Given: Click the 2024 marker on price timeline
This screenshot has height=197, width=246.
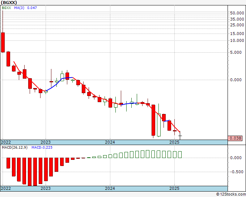Looking at the screenshot, I should [x=110, y=142].
